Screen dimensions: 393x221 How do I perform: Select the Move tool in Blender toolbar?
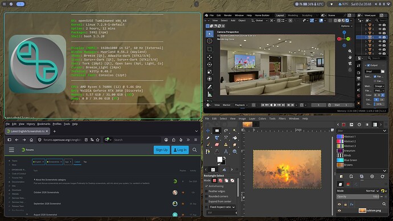coord(210,57)
